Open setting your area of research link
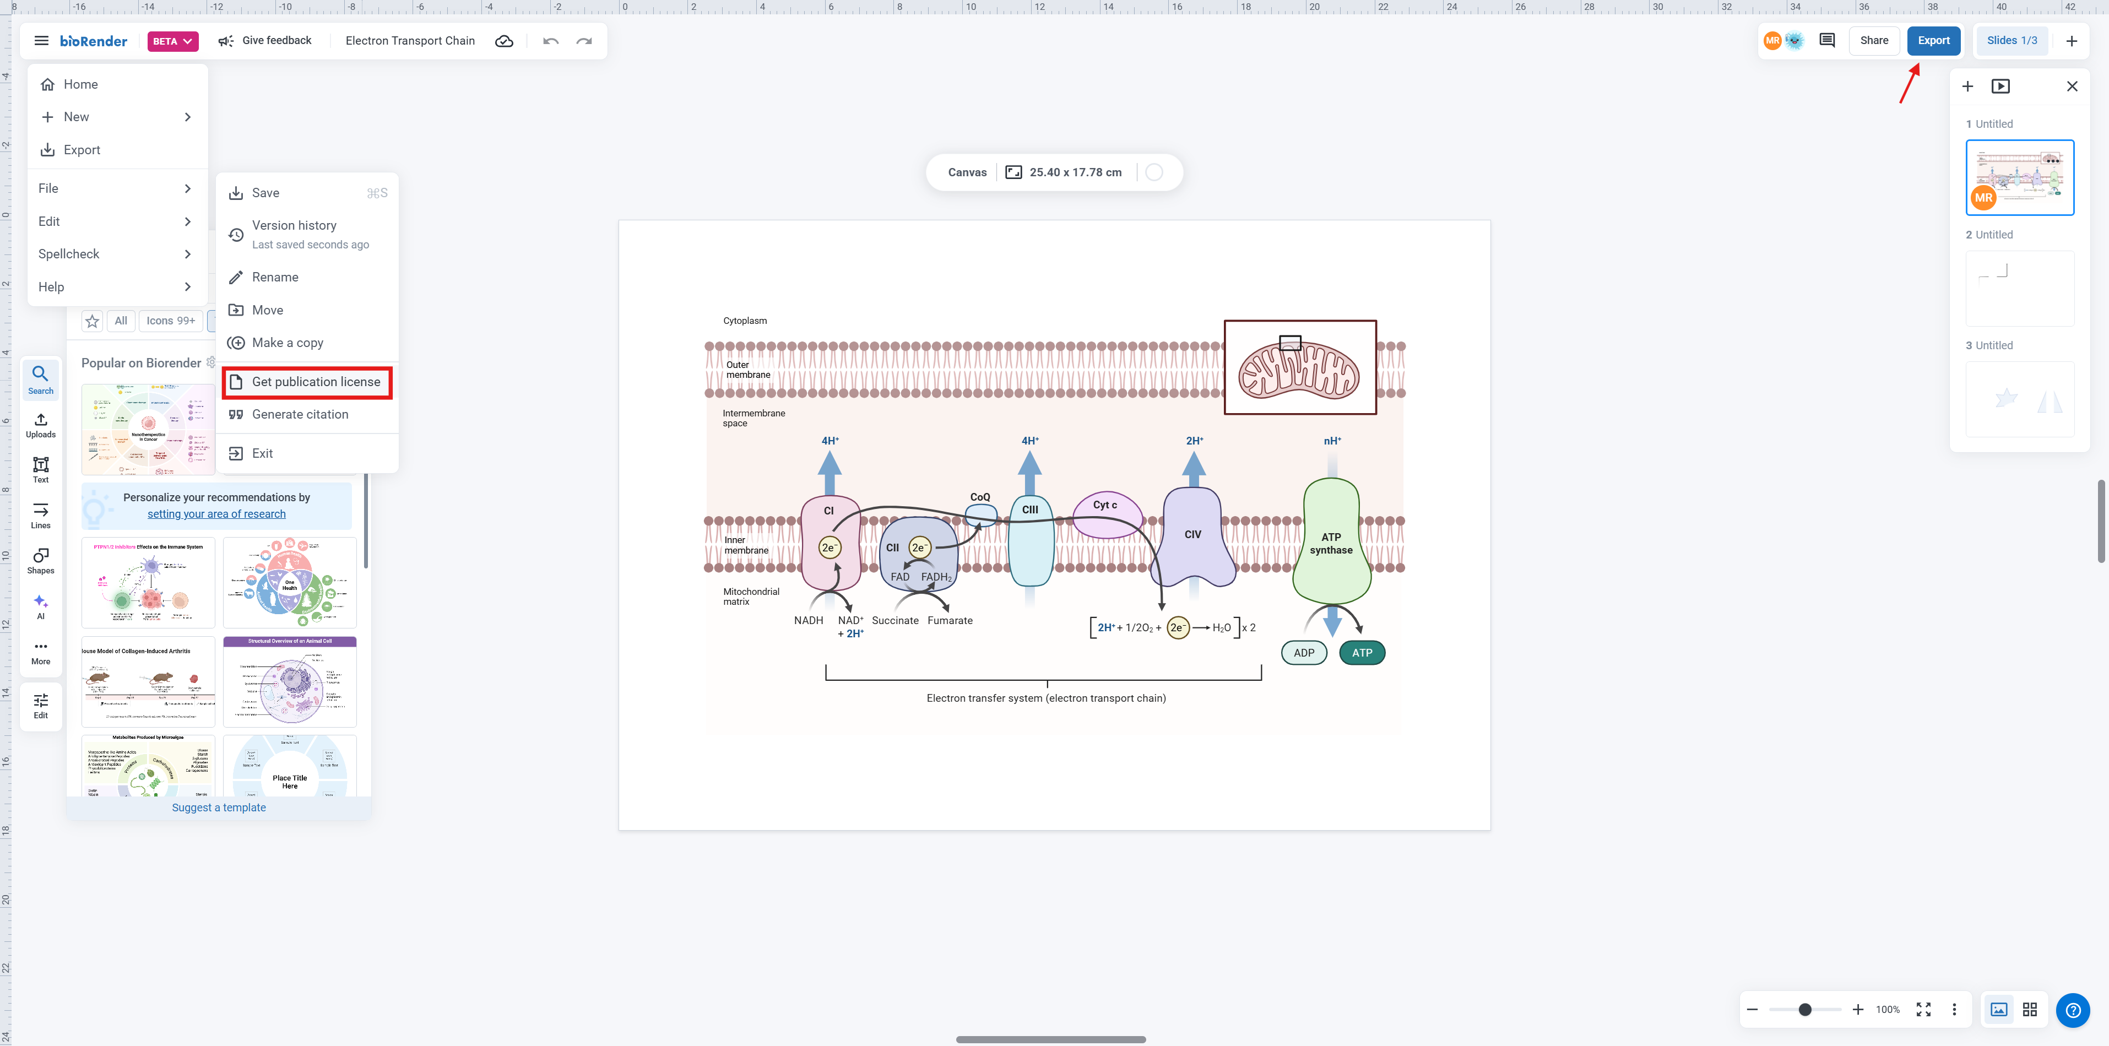Viewport: 2109px width, 1046px height. (x=216, y=514)
